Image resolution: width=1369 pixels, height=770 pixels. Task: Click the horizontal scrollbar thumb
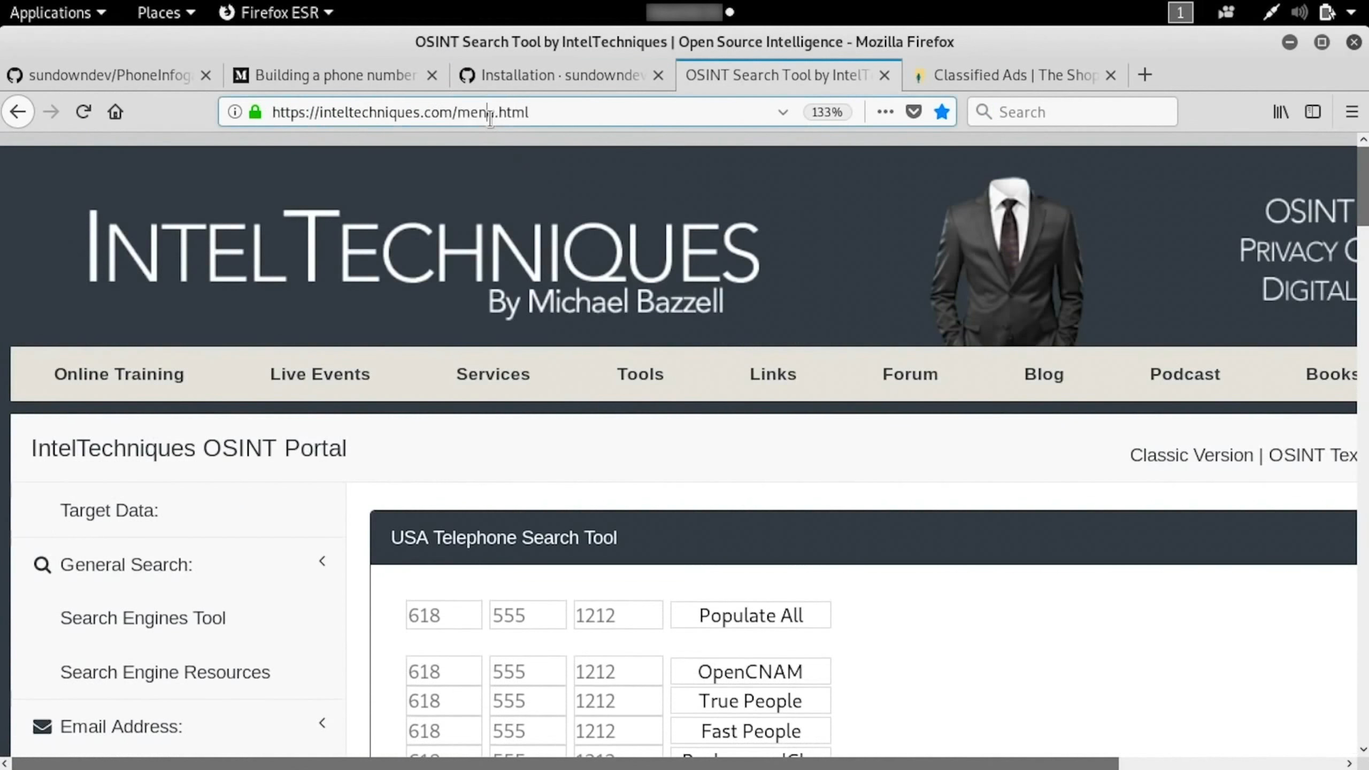pyautogui.click(x=565, y=764)
